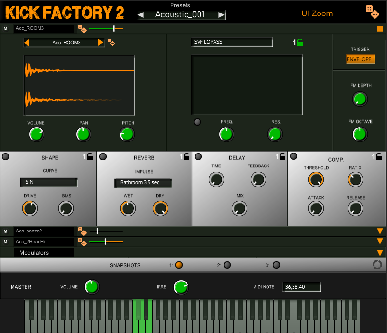This screenshot has height=333, width=387.
Task: Click the UI Zoom control
Action: (317, 13)
